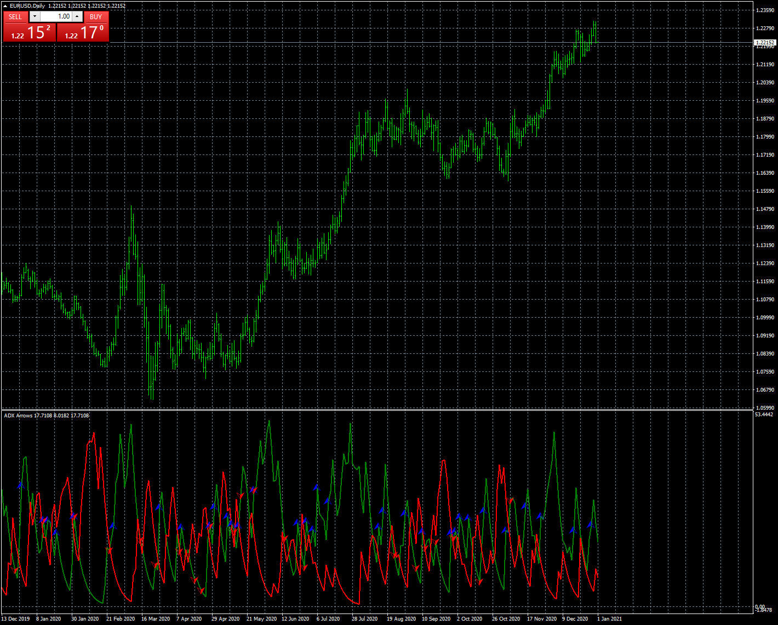This screenshot has height=625, width=778.
Task: Click indicator scale value 53.4442
Action: point(764,415)
